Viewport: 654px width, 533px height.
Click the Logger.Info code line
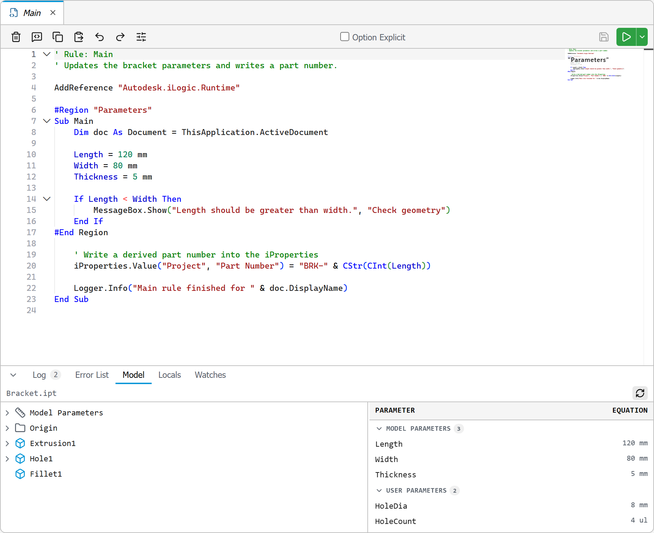(x=210, y=288)
